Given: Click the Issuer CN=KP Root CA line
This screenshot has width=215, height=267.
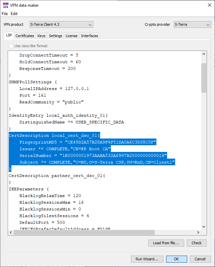Looking at the screenshot, I should 65,149.
